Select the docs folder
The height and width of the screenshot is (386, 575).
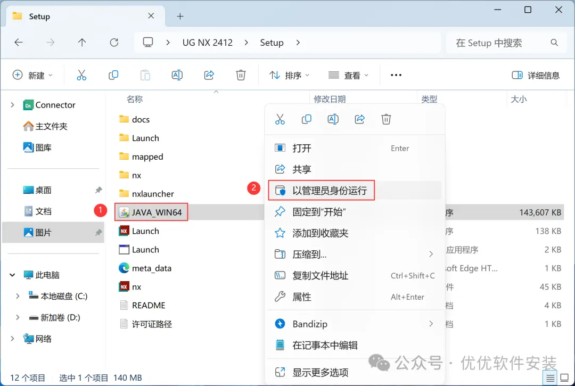point(134,119)
